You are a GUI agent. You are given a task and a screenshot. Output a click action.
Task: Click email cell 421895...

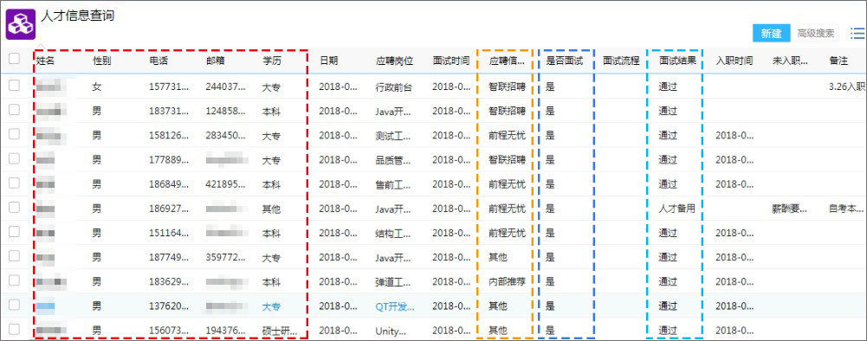point(225,184)
